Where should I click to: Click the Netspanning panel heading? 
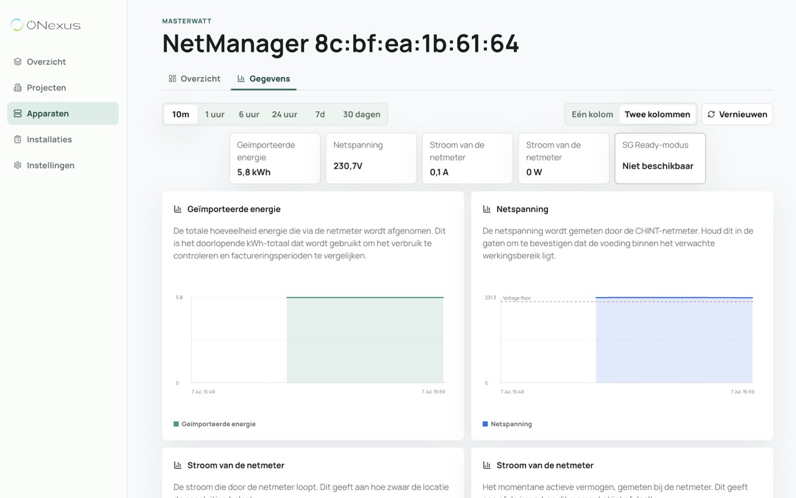pos(522,209)
